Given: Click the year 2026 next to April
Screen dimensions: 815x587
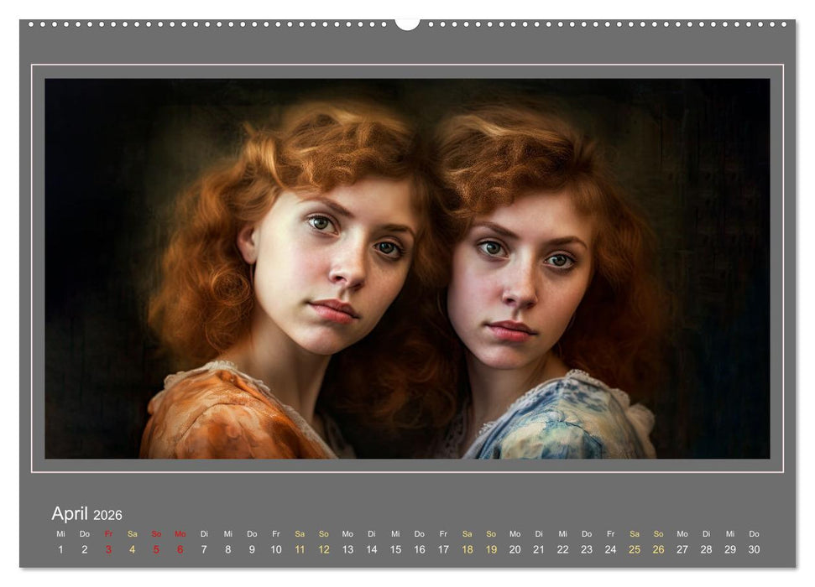Looking at the screenshot, I should point(107,515).
